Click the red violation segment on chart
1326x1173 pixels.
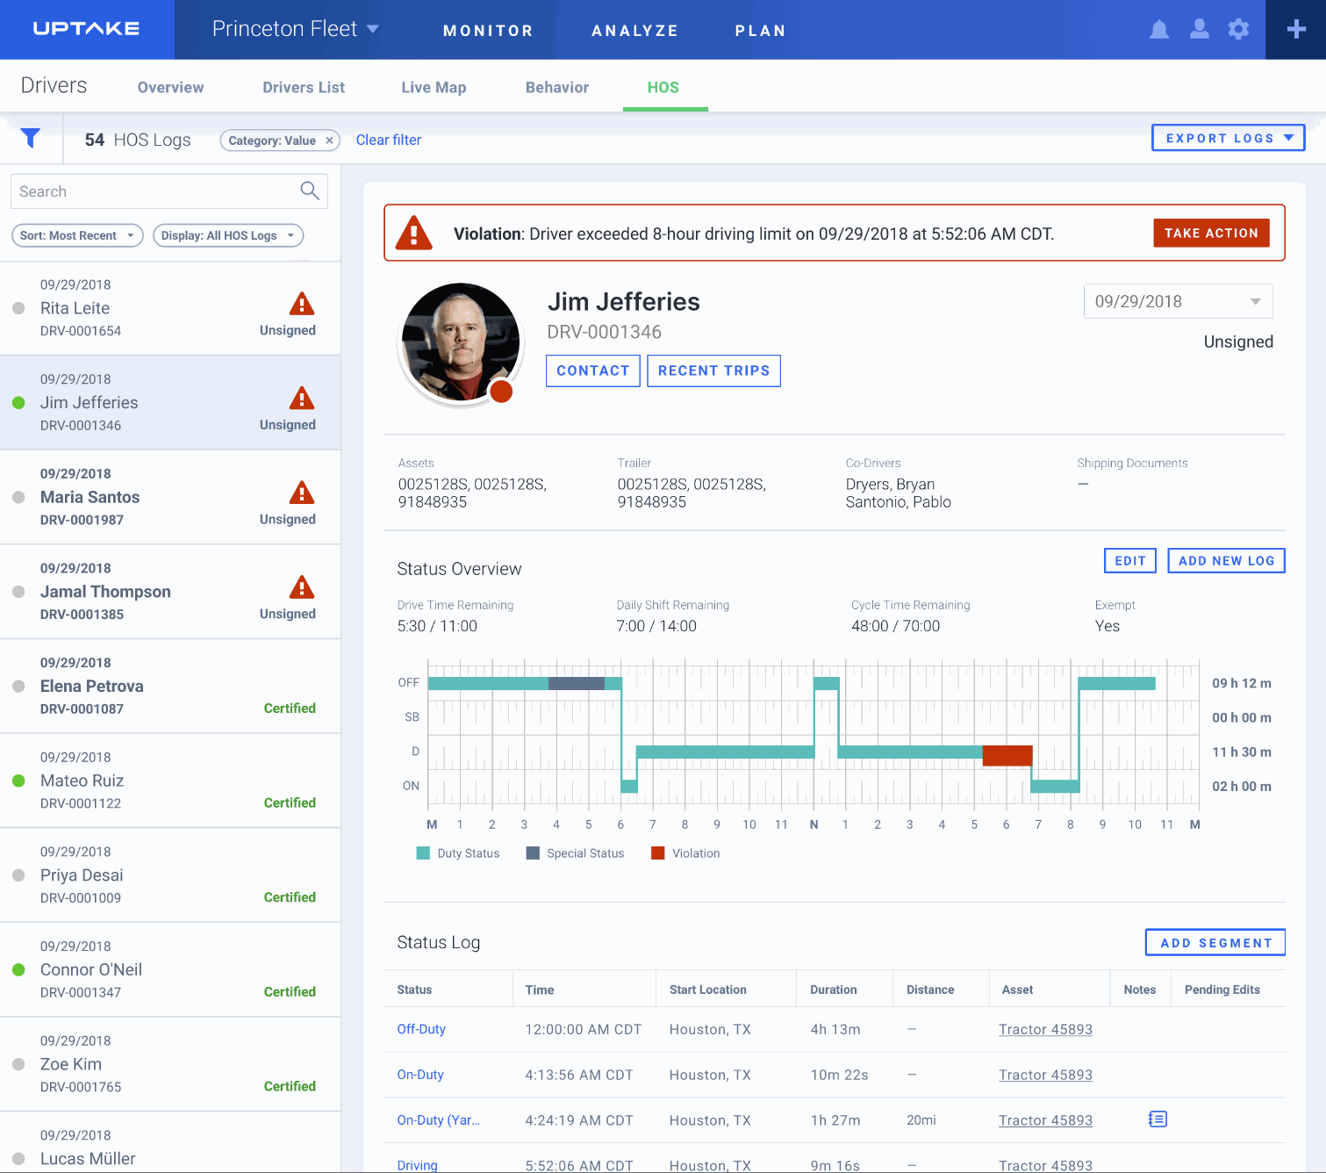(x=1007, y=754)
